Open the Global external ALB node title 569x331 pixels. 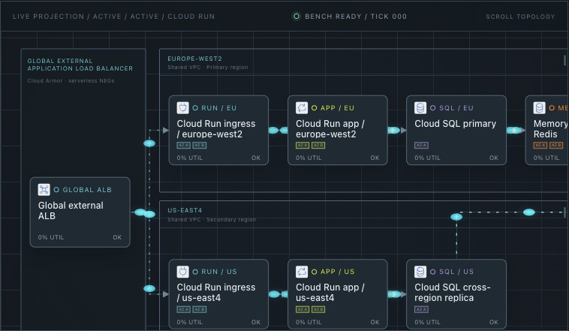[71, 210]
